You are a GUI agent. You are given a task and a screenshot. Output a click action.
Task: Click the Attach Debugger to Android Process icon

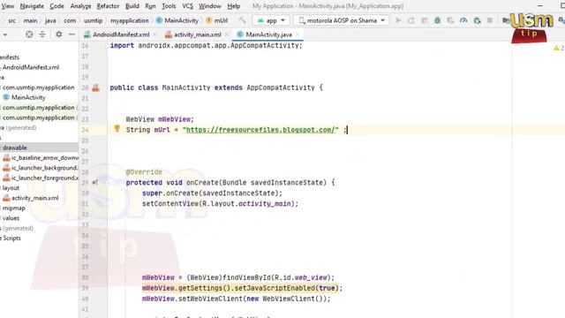[477, 20]
